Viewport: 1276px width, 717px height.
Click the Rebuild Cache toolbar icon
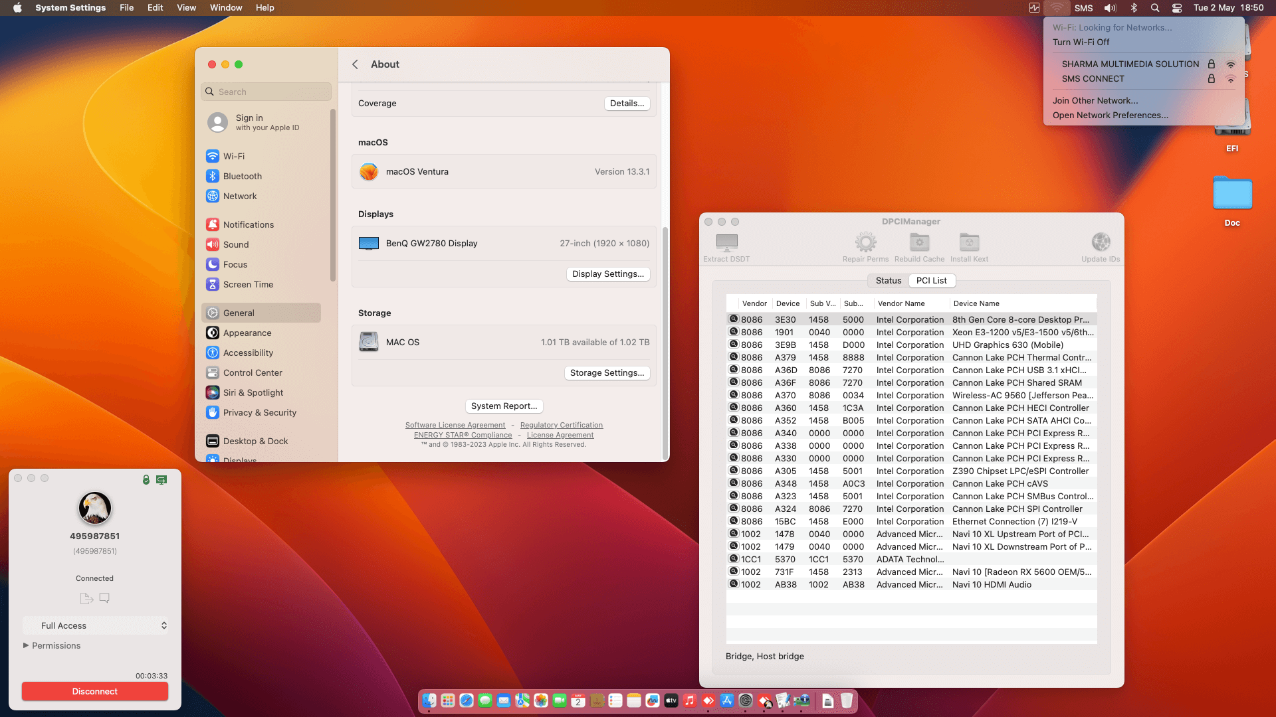[919, 242]
